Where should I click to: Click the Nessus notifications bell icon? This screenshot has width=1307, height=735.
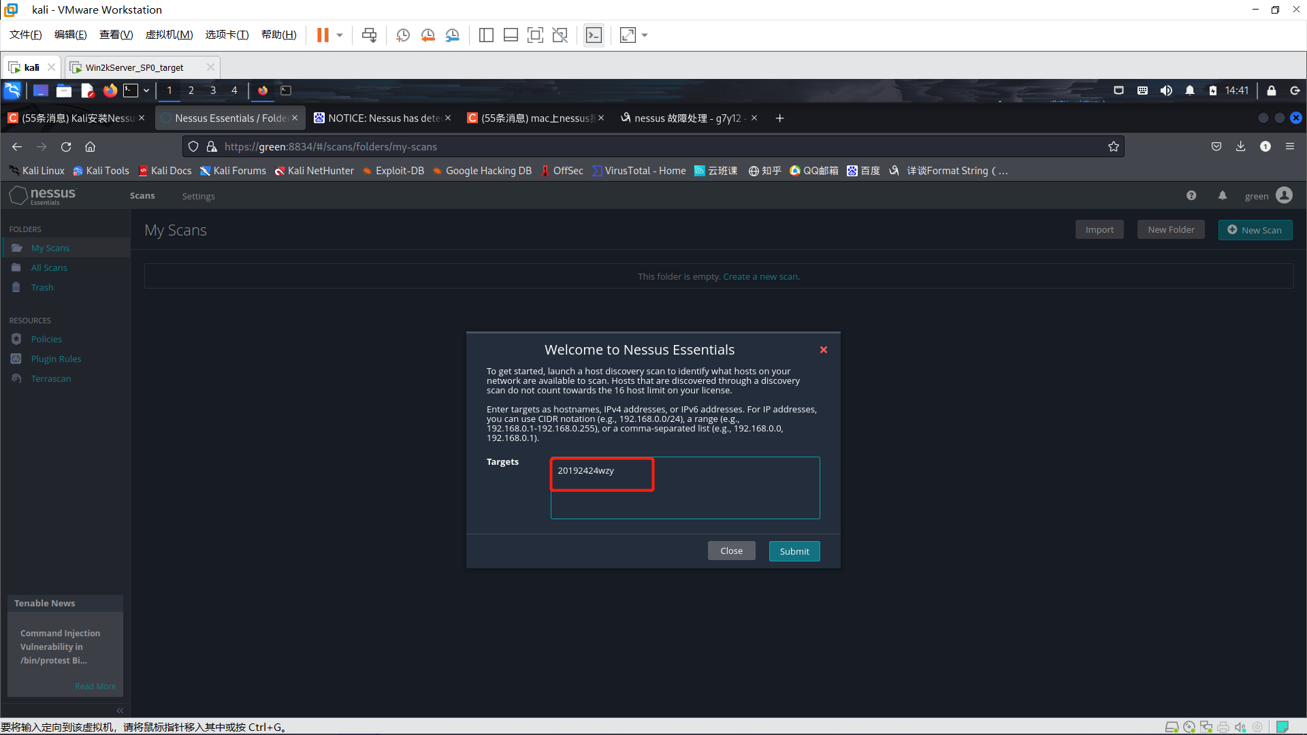[x=1222, y=195]
